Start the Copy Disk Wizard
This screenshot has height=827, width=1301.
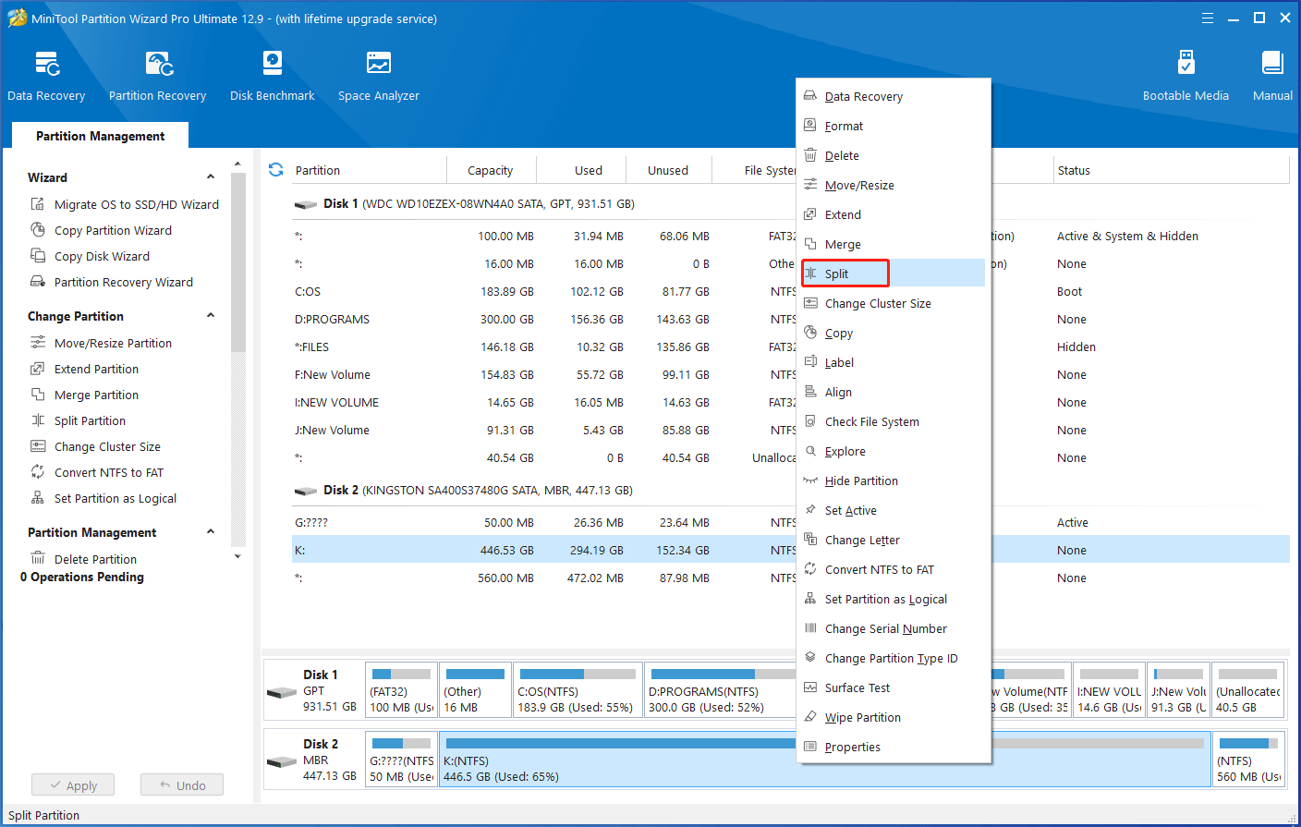coord(91,256)
